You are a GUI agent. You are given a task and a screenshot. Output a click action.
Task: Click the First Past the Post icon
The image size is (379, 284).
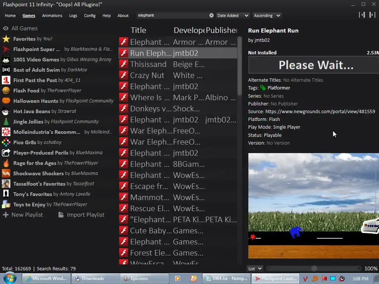[x=6, y=80]
